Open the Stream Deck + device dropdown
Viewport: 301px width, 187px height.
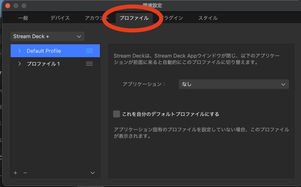[x=48, y=37]
